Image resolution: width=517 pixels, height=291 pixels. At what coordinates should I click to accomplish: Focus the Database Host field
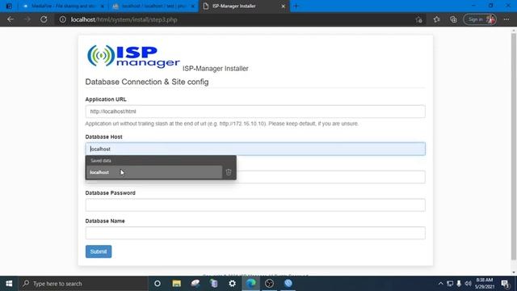pyautogui.click(x=255, y=149)
